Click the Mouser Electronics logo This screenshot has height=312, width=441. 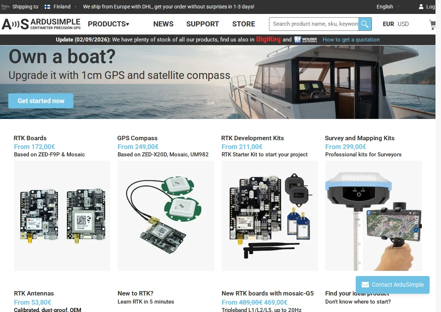(305, 40)
